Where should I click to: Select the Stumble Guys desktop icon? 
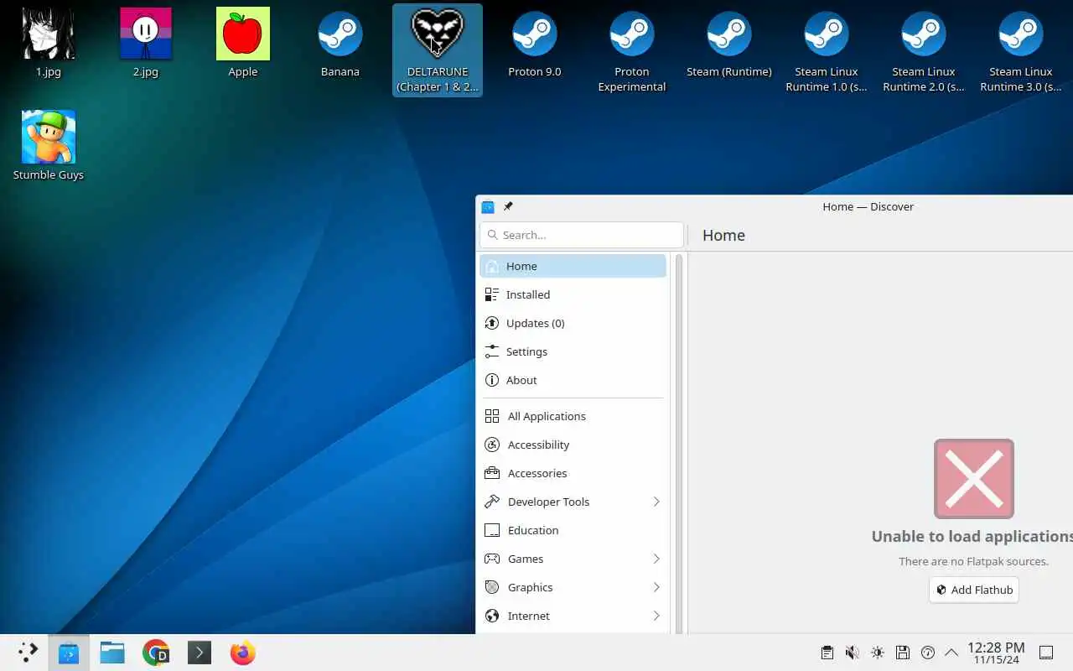click(49, 146)
